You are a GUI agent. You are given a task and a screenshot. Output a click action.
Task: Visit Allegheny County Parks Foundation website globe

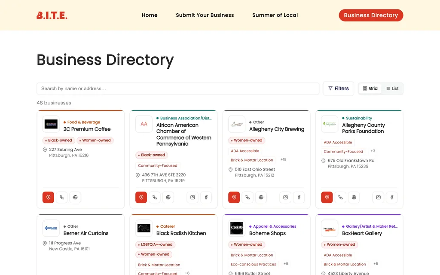(354, 197)
